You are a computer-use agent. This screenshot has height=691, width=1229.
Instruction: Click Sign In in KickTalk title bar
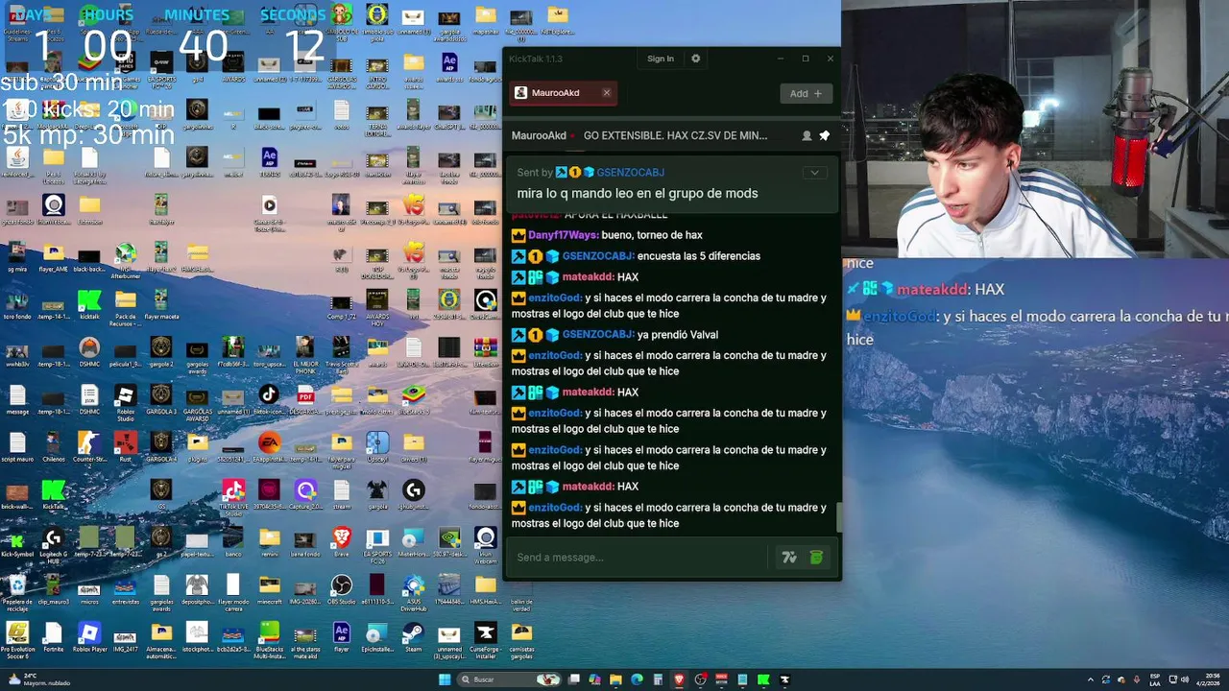tap(661, 59)
